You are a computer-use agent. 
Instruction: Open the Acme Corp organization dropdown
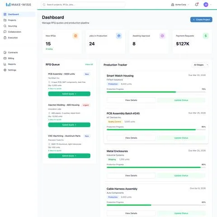tap(180, 5)
